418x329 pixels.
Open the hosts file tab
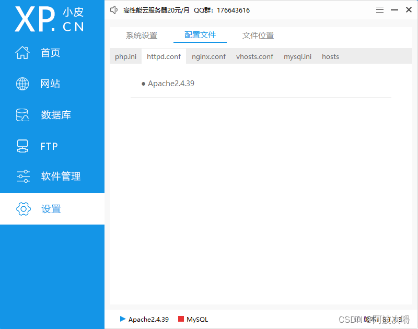(x=330, y=56)
